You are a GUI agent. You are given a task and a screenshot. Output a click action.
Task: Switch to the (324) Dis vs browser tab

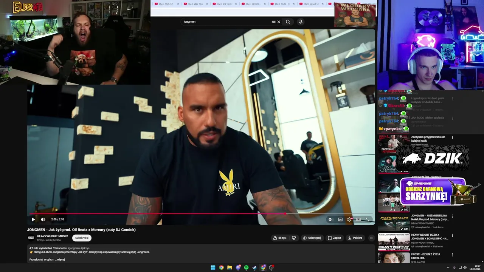click(x=225, y=4)
